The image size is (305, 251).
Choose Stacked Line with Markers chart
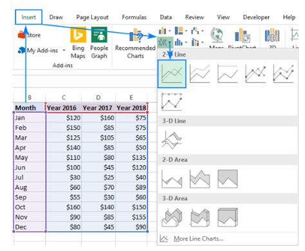click(x=283, y=74)
